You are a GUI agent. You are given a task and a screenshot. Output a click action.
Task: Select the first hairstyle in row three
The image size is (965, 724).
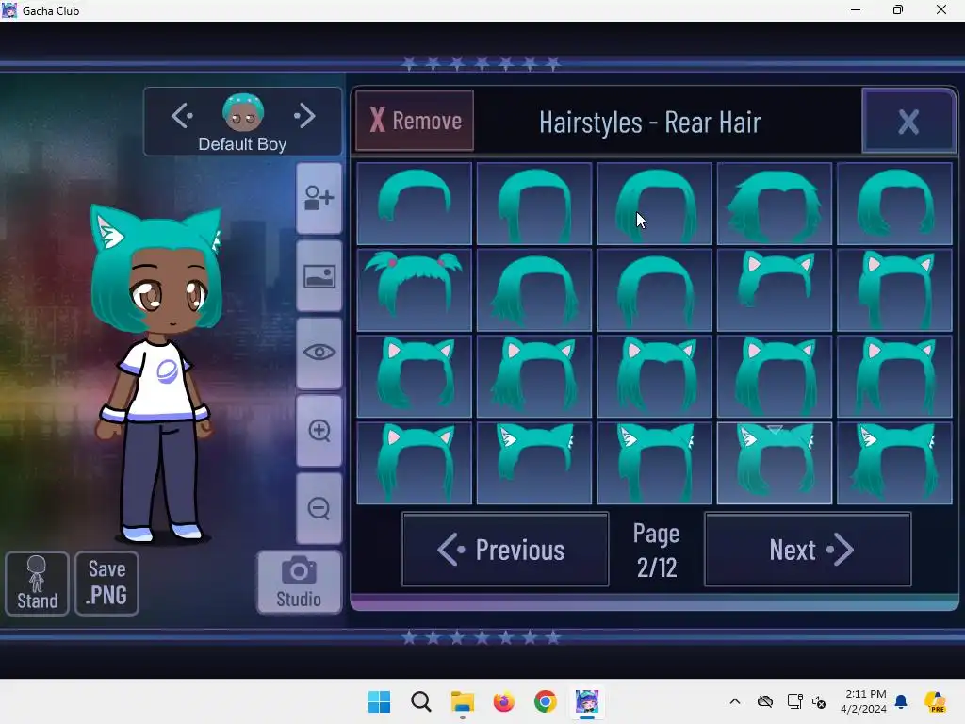(x=415, y=376)
